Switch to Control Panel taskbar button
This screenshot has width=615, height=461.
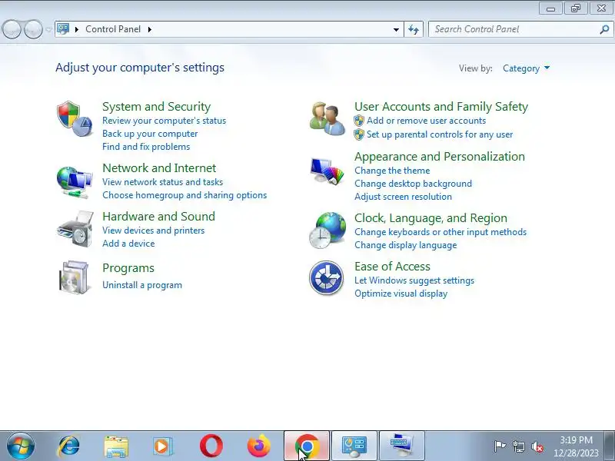tap(354, 446)
